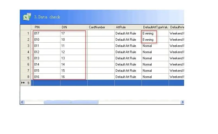
Task: Click Default Att Rule cell in row 5
Action: [x=128, y=58]
